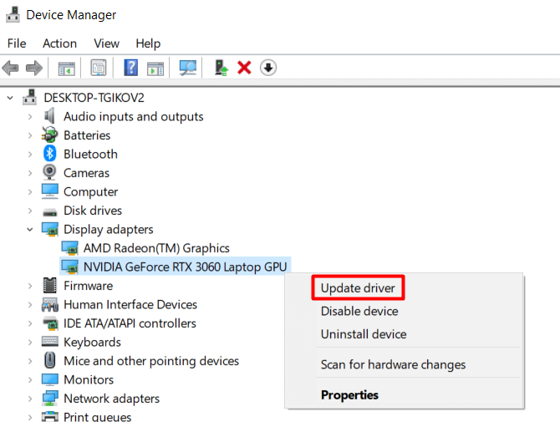Collapse the DESKTOP-TGIKOV2 root node

(x=11, y=98)
